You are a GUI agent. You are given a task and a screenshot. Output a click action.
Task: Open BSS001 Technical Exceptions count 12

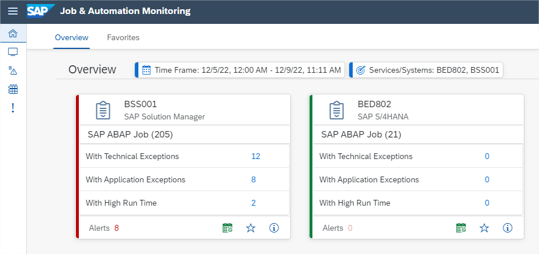click(x=256, y=156)
